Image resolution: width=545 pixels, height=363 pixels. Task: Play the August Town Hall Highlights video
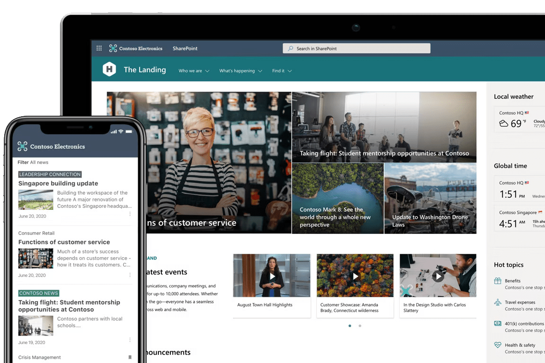tap(272, 276)
